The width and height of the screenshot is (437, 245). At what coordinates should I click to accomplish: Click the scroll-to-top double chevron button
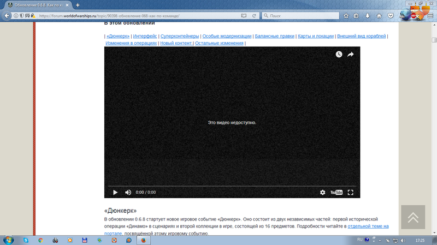pyautogui.click(x=413, y=217)
